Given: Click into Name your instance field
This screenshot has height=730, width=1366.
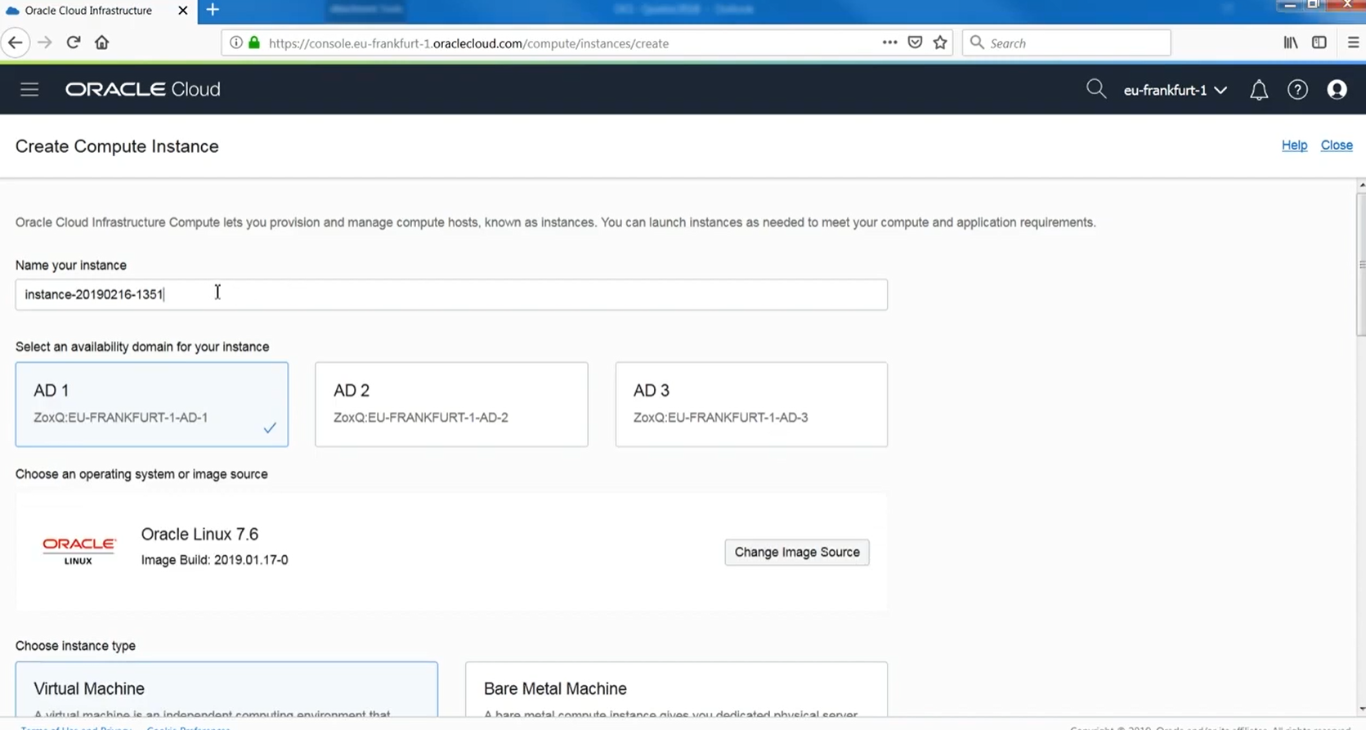Looking at the screenshot, I should point(451,294).
